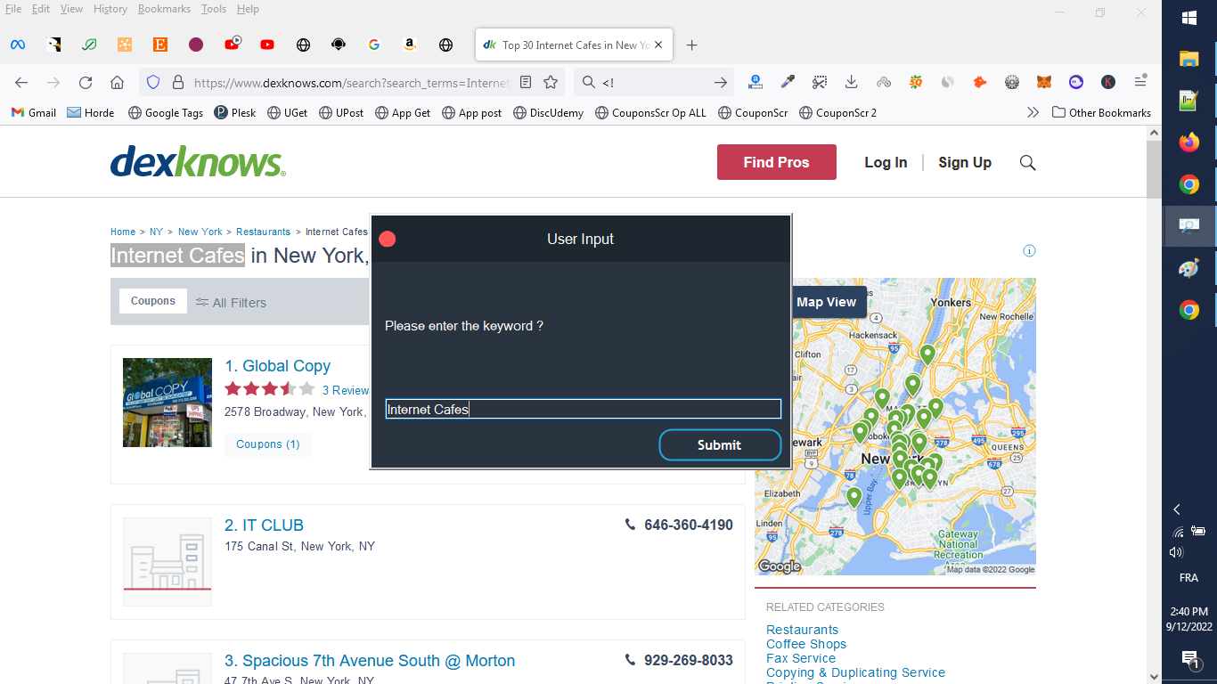View Firefox downloads

coord(851,82)
